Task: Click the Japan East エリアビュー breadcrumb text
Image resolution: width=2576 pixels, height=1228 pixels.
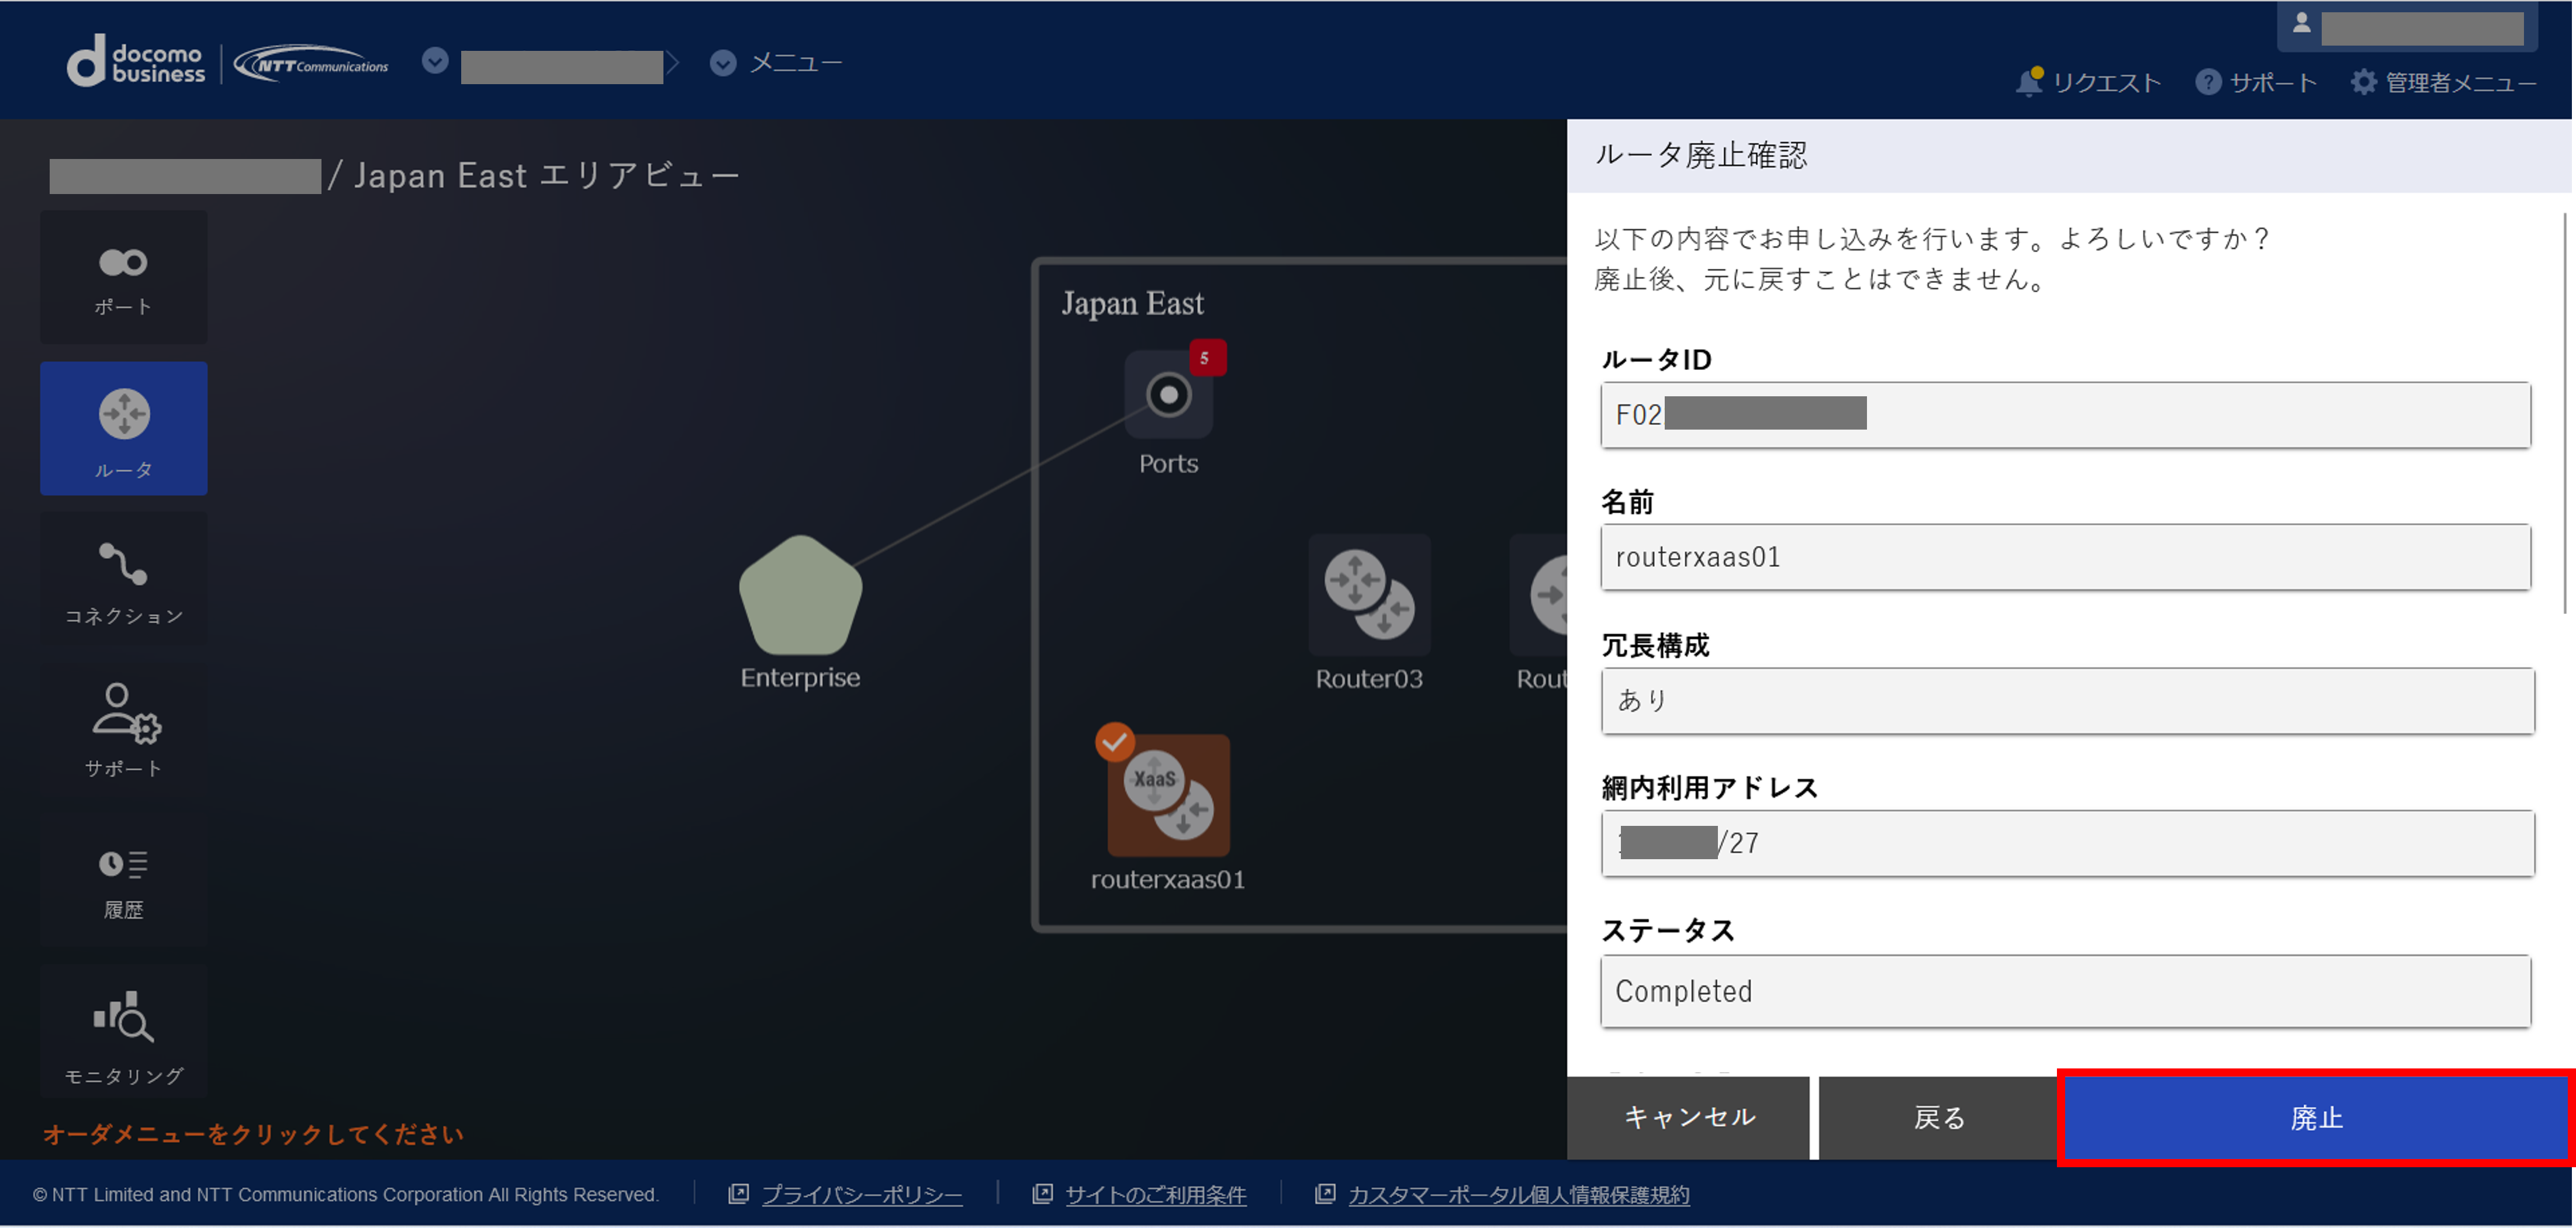Action: (547, 176)
